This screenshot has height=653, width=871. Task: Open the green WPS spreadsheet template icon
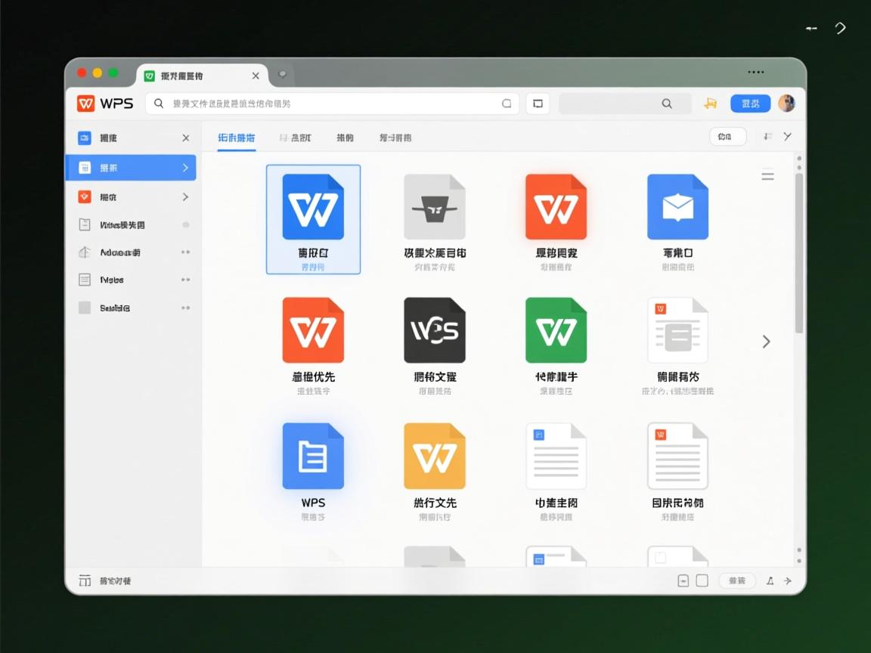pos(556,330)
